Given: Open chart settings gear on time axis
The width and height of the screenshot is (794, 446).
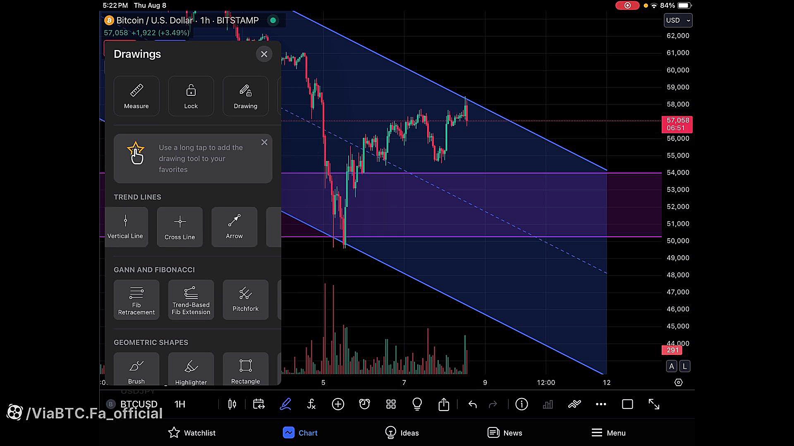Looking at the screenshot, I should pyautogui.click(x=679, y=382).
